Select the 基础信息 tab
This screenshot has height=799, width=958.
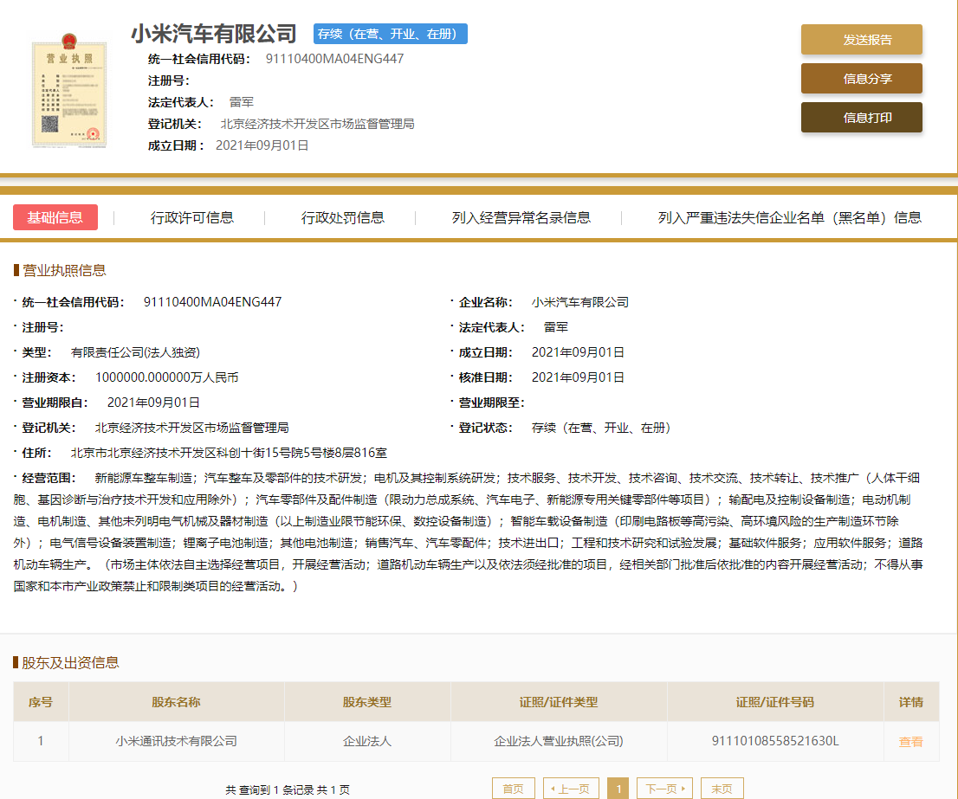pos(55,217)
